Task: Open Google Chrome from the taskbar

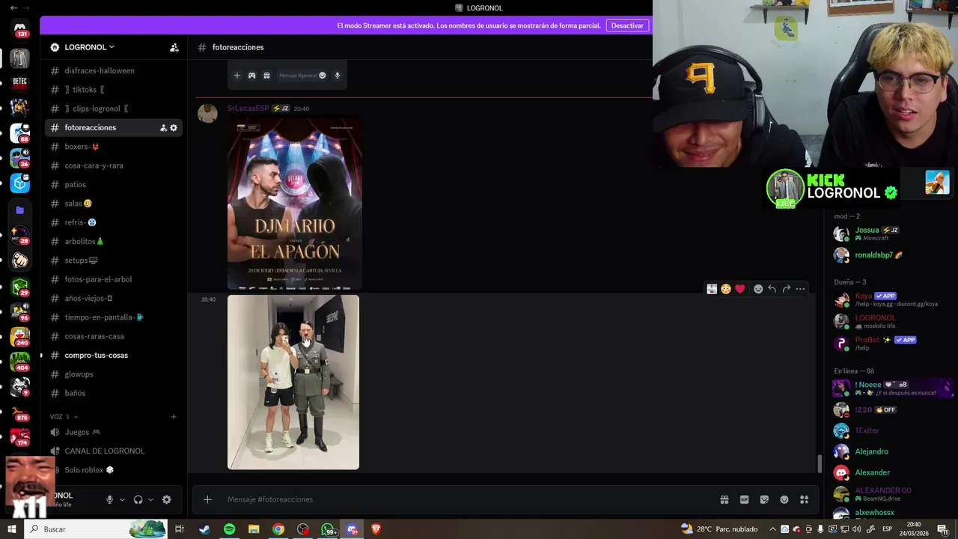Action: click(x=278, y=529)
